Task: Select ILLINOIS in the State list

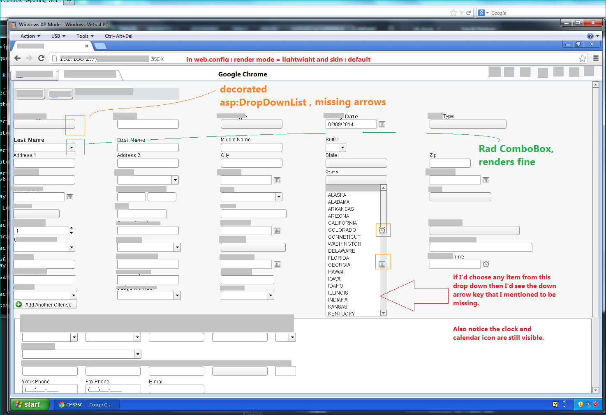Action: click(354, 293)
